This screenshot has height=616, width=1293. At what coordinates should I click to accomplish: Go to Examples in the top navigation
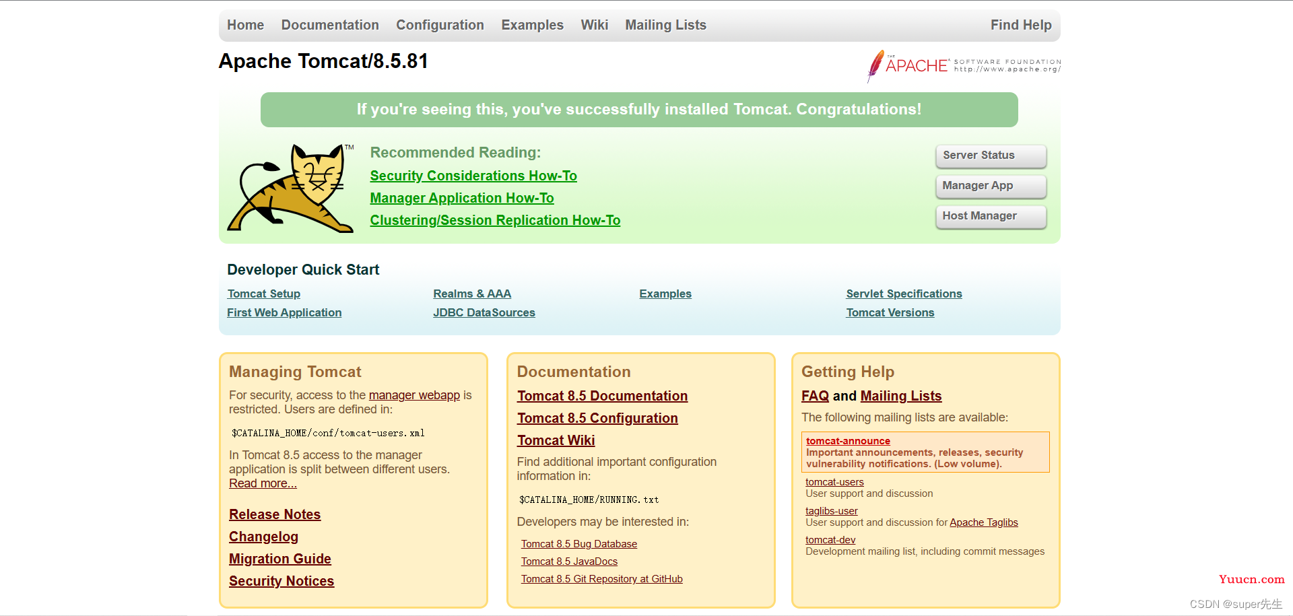click(532, 25)
